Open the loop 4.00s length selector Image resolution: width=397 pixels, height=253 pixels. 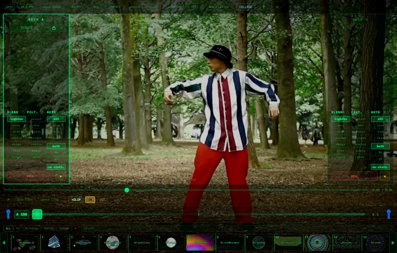25,200
